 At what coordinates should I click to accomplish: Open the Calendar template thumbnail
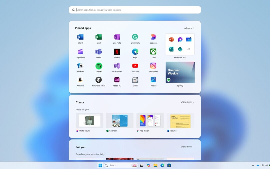click(x=120, y=120)
